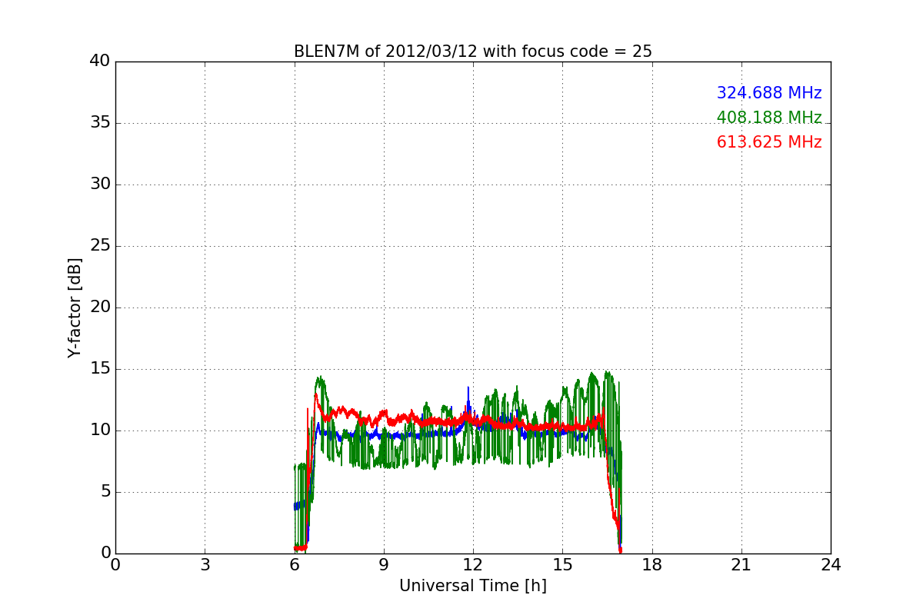Click x-axis tick label 21
This screenshot has width=923, height=615.
click(741, 565)
